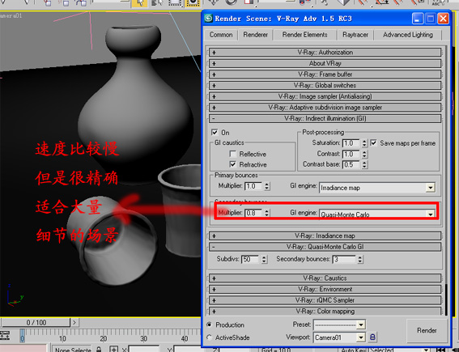Screen dimensions: 459x352
Task: Close the Render Scene dialog
Action: click(443, 19)
